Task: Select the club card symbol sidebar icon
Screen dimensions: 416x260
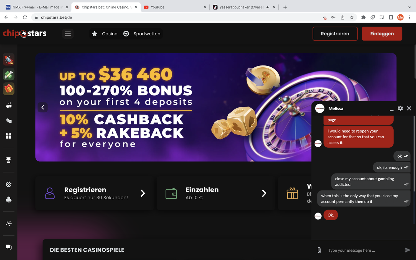Action: (9, 200)
